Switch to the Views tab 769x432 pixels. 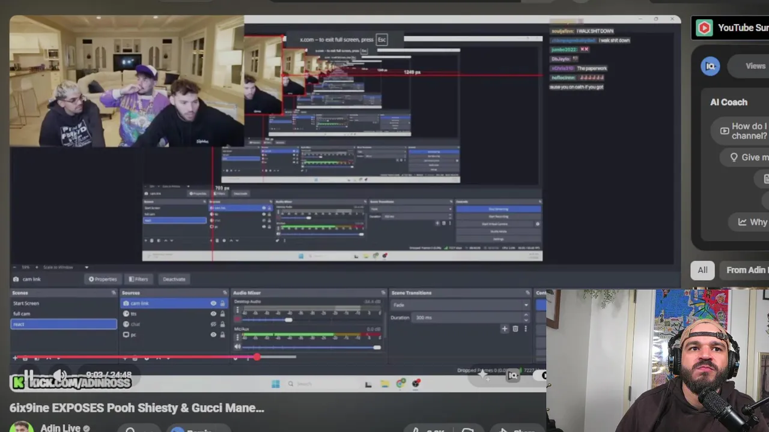tap(755, 66)
